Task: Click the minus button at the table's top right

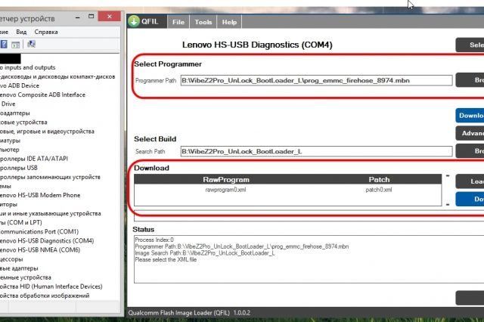Action: tap(448, 176)
